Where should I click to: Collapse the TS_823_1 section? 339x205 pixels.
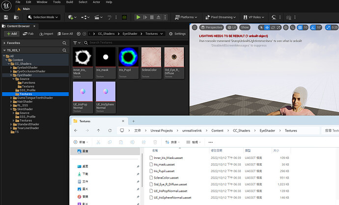point(4,51)
